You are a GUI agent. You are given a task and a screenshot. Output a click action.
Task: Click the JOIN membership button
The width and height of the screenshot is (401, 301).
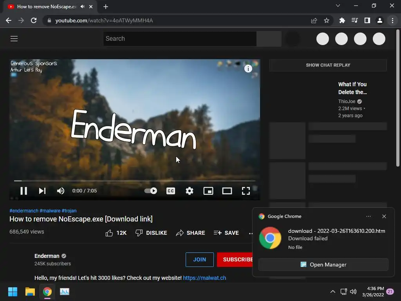click(x=199, y=259)
